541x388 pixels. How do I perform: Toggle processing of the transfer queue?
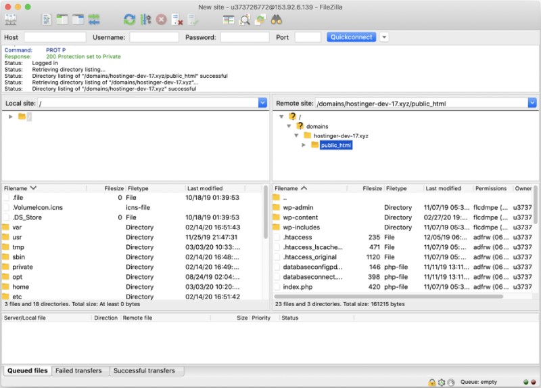pos(145,20)
